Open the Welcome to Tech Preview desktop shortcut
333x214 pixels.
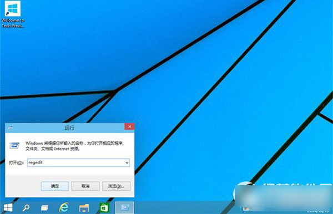point(13,14)
